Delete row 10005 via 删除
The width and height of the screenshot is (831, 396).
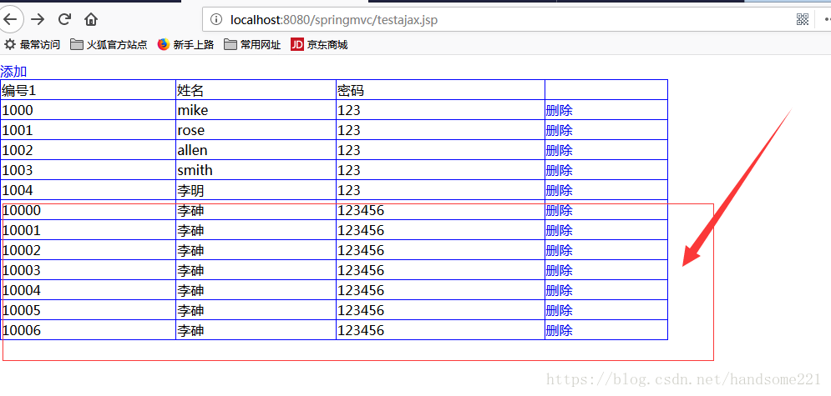559,310
